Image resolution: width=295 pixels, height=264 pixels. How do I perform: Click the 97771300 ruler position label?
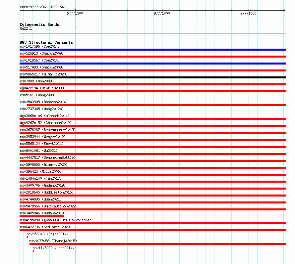click(x=75, y=13)
